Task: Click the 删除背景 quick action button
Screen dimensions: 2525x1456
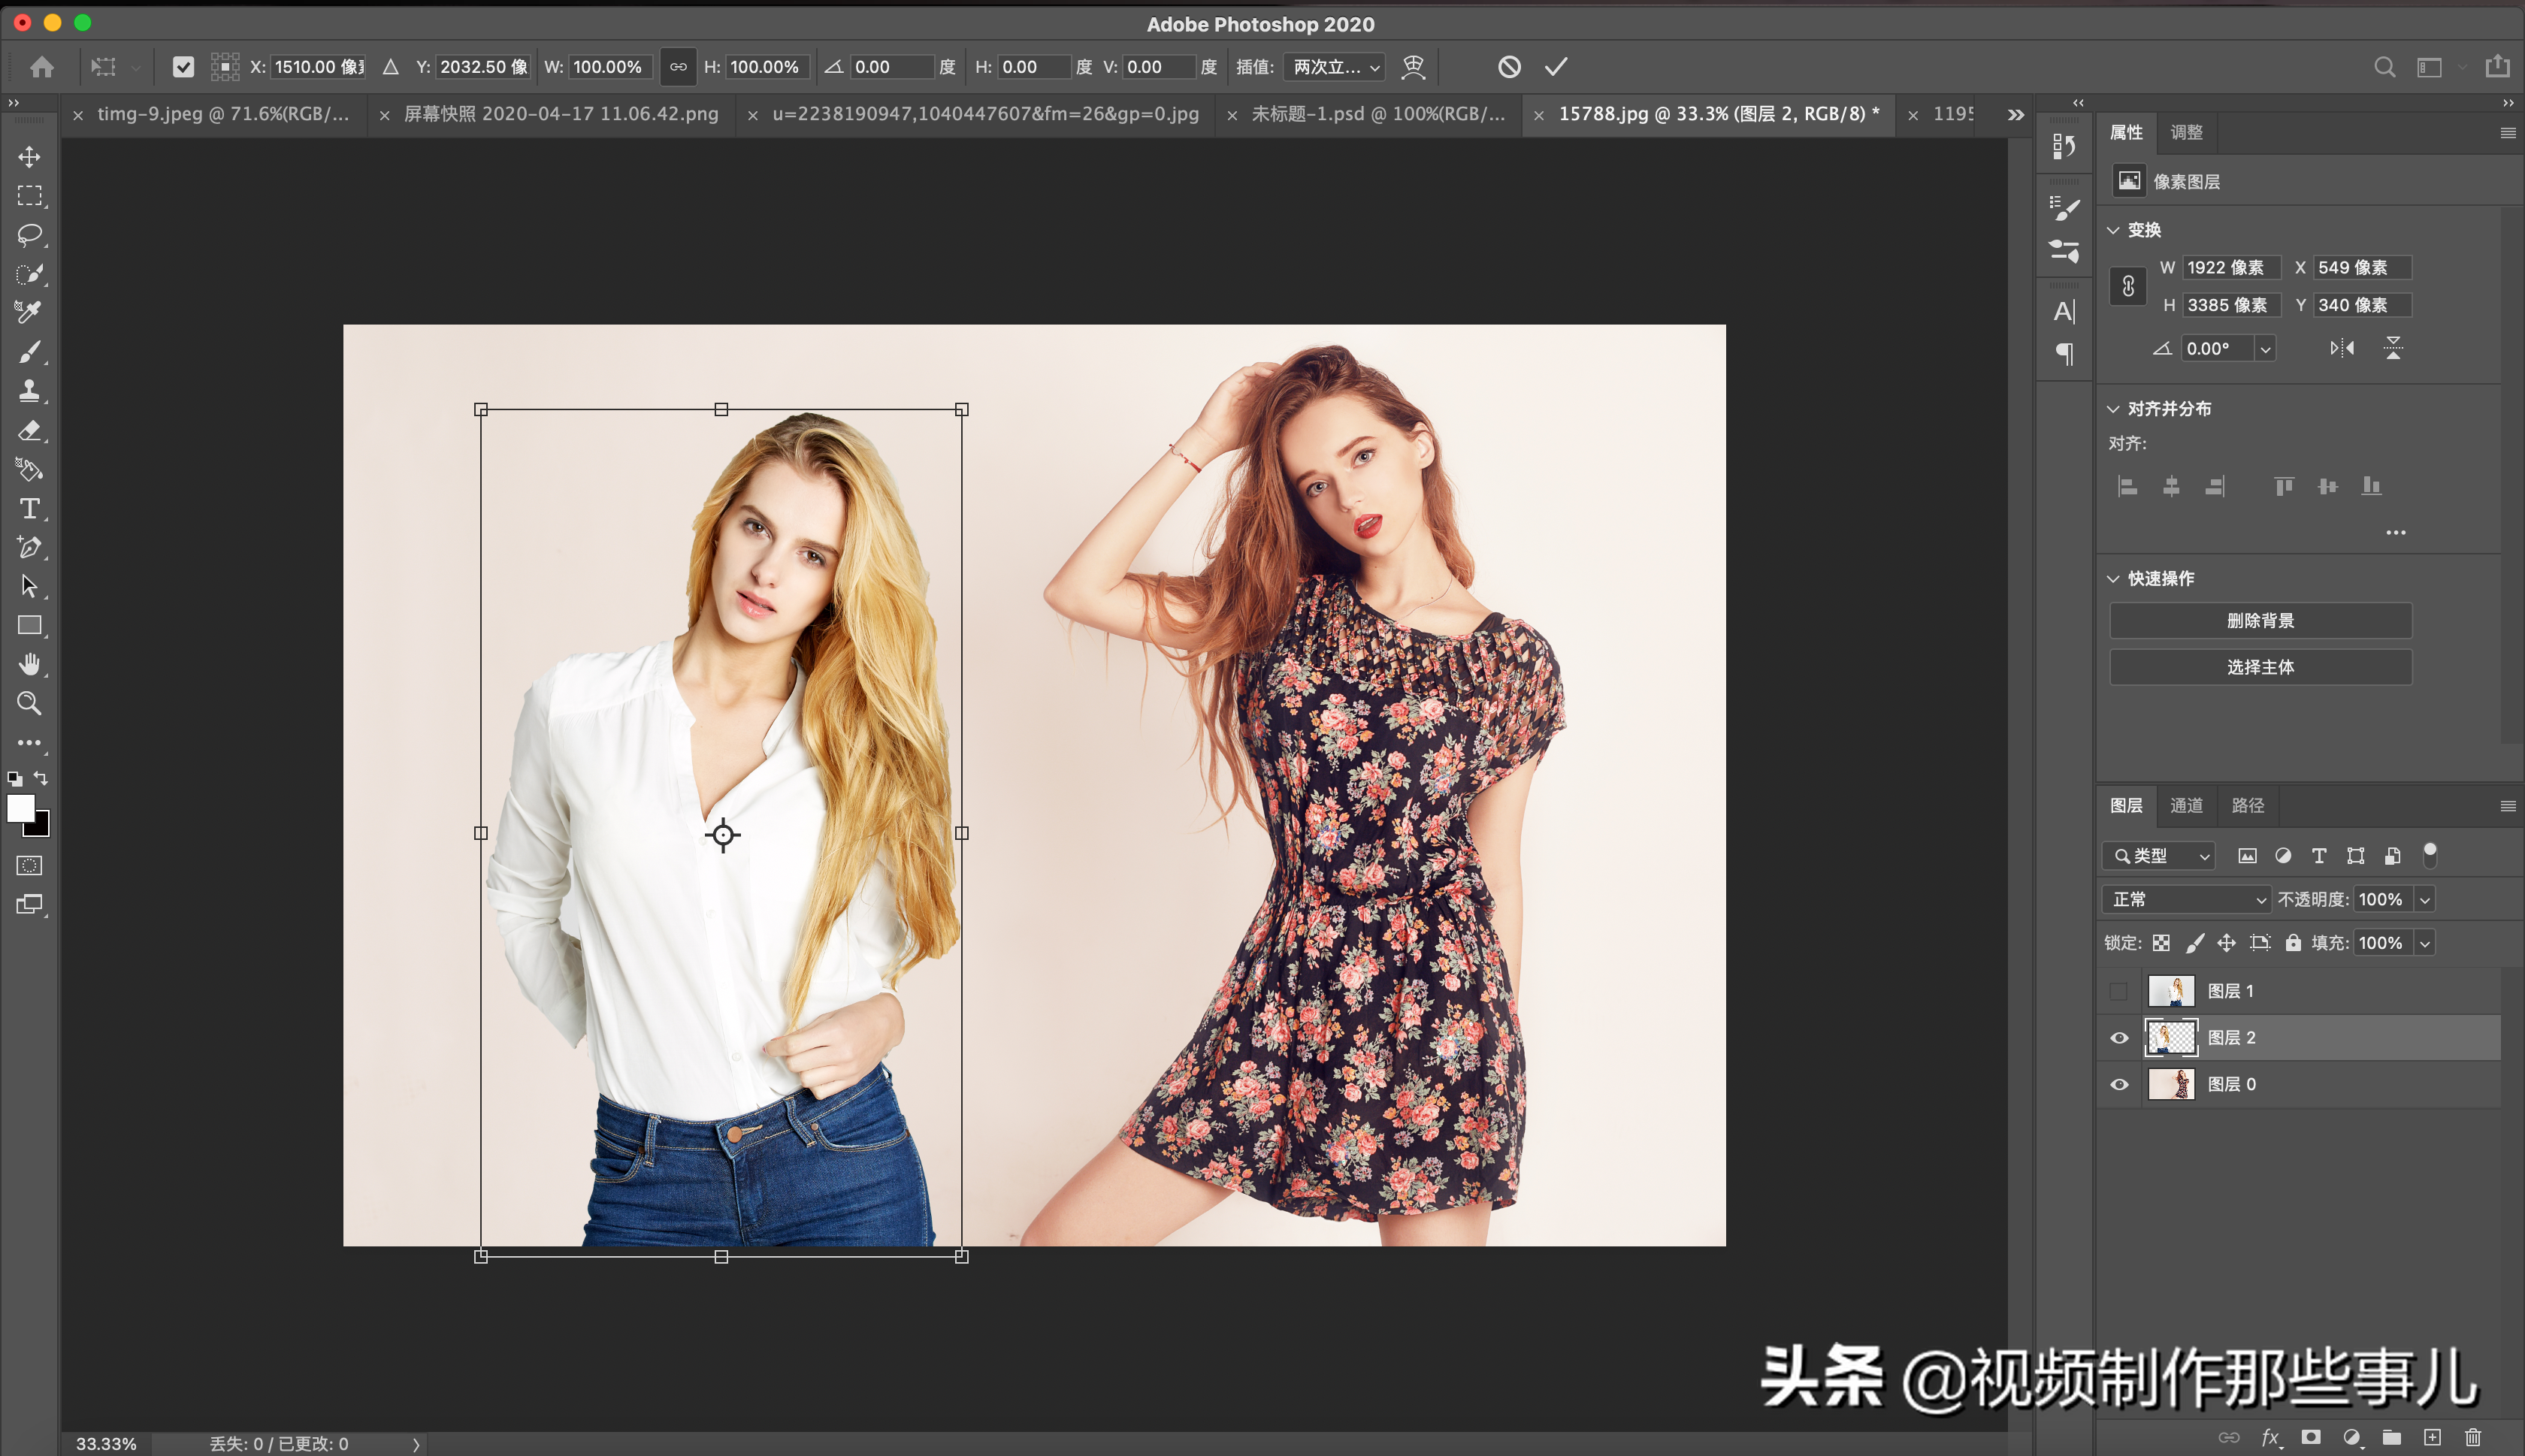Action: 2260,619
